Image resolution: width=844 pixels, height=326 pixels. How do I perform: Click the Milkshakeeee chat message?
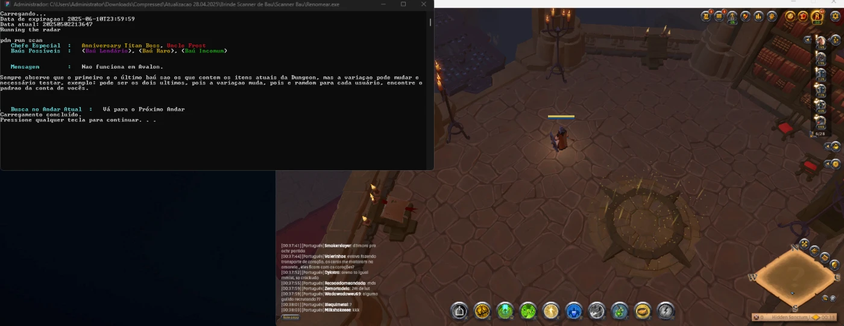[320, 310]
